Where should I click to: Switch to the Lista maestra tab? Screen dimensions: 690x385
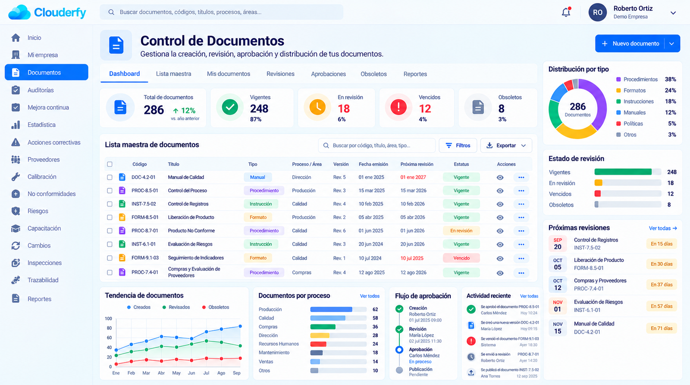click(173, 74)
